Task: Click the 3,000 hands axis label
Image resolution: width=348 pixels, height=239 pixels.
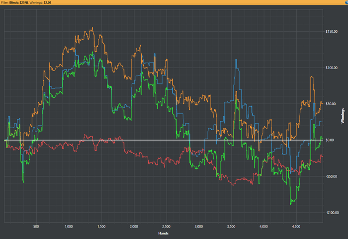Action: coord(199,227)
